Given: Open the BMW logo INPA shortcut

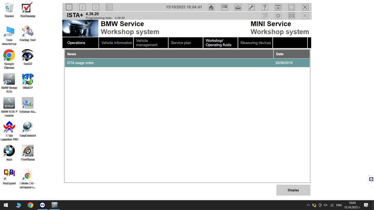Looking at the screenshot, I should pos(9,153).
